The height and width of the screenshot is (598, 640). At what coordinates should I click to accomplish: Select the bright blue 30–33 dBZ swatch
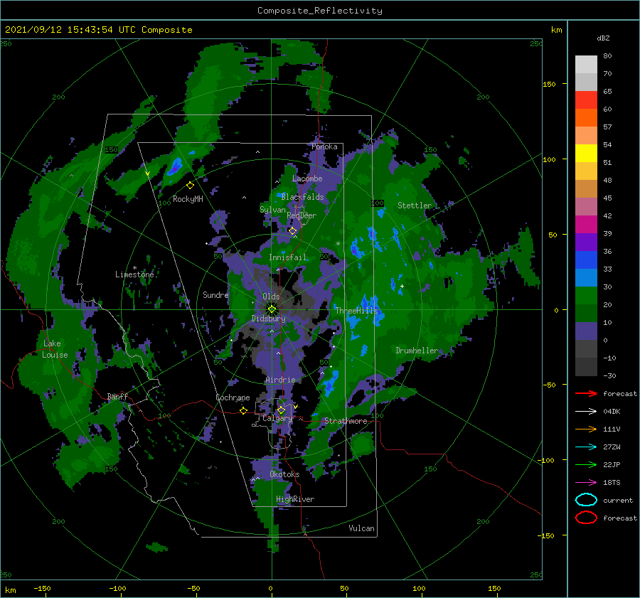coord(586,277)
